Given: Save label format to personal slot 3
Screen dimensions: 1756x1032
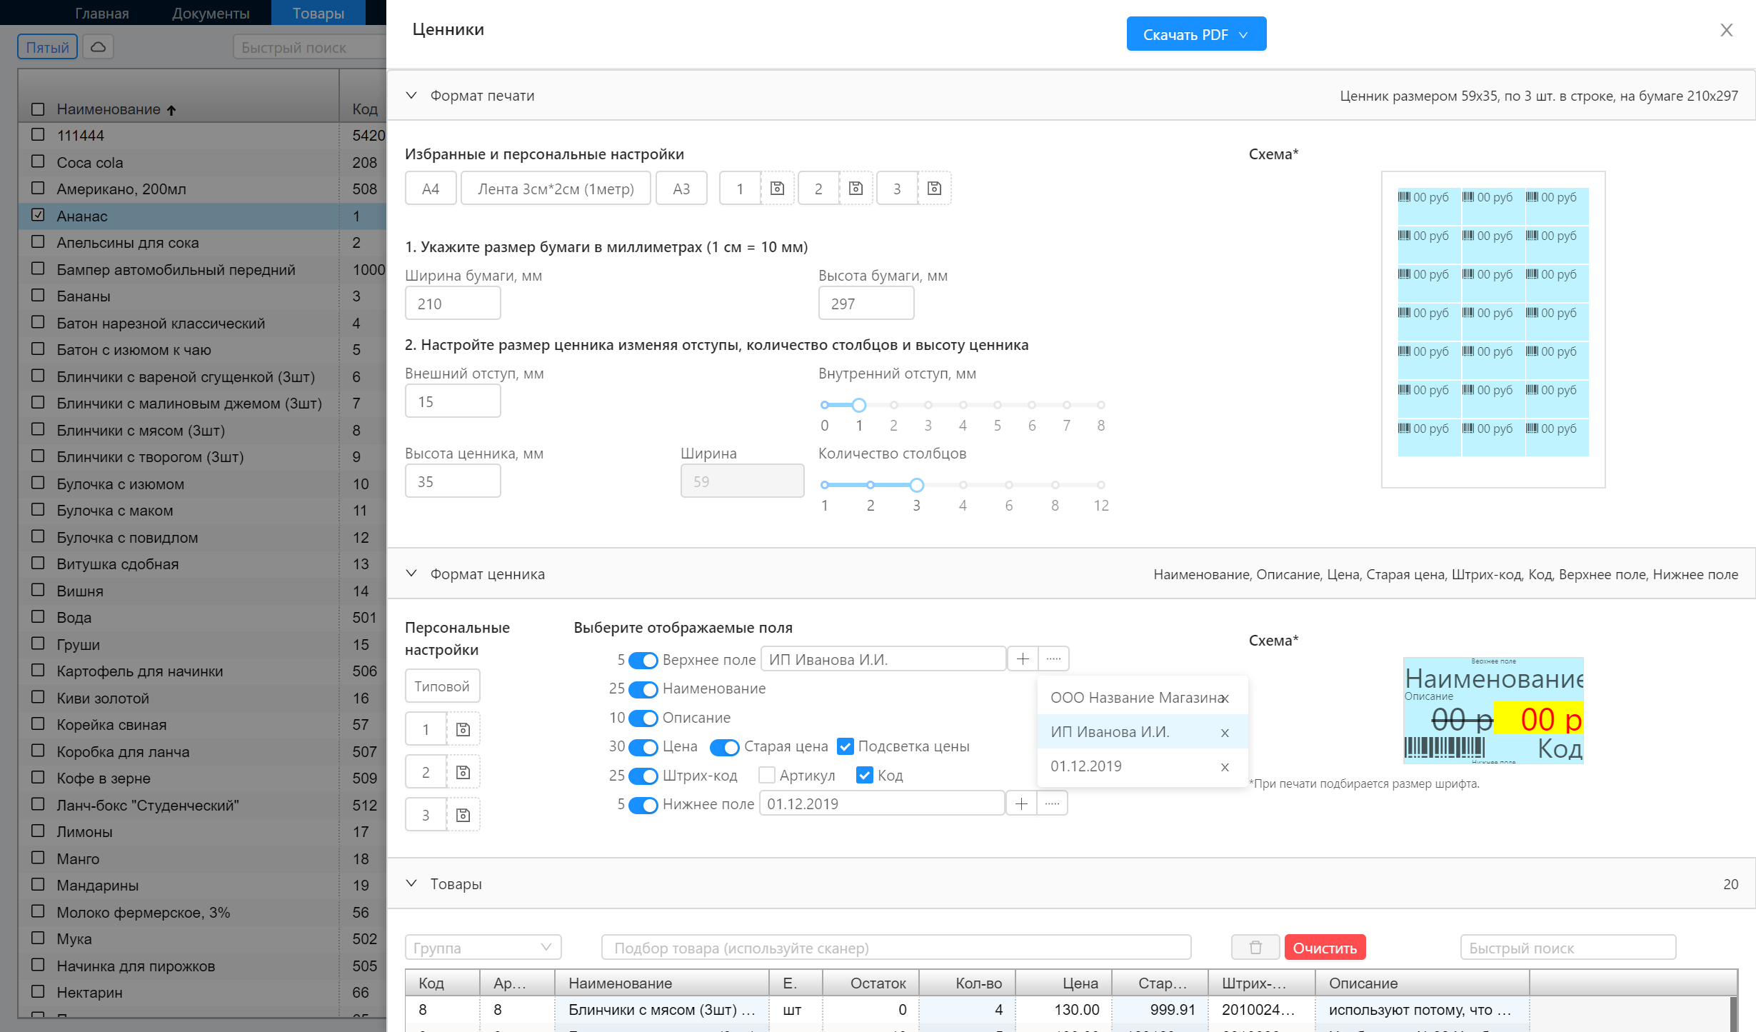Looking at the screenshot, I should (x=463, y=815).
